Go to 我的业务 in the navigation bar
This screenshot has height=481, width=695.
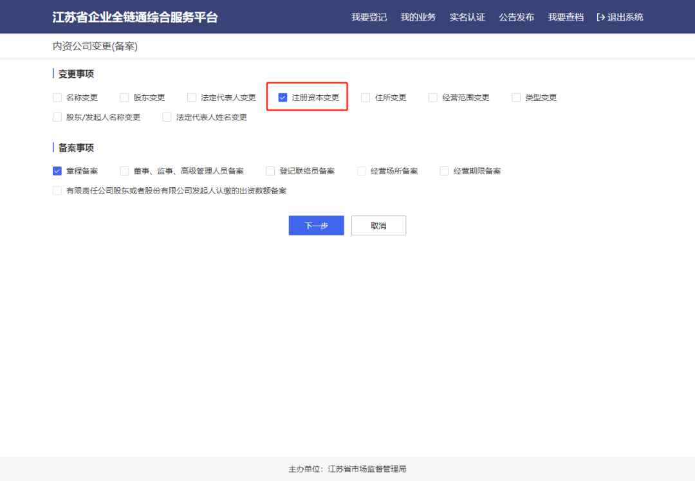click(418, 17)
